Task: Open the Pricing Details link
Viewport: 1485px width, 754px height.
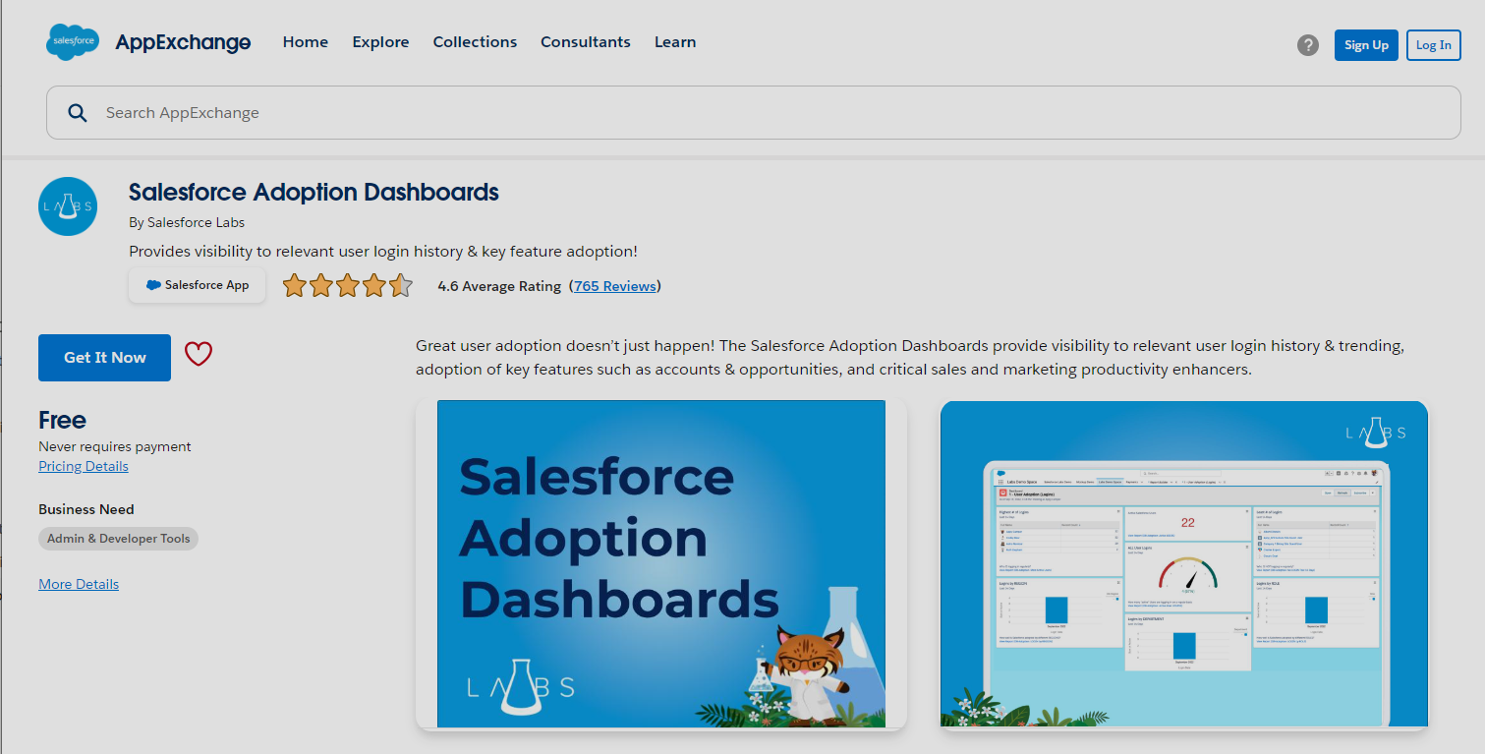Action: pos(84,466)
